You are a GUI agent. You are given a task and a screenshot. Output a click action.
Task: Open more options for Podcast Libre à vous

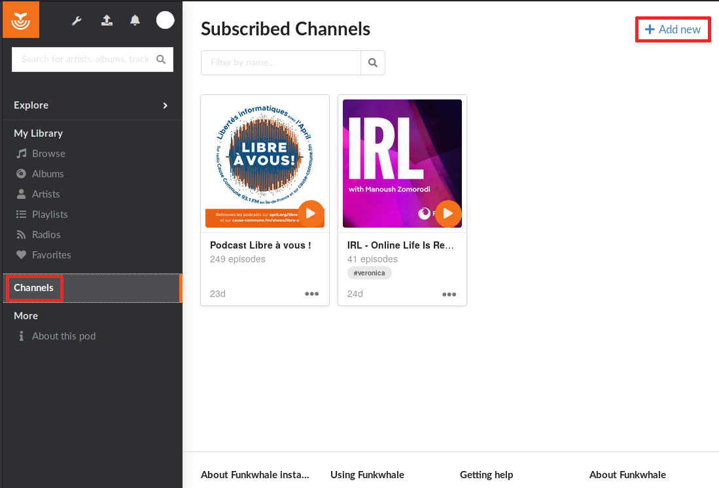pos(312,294)
